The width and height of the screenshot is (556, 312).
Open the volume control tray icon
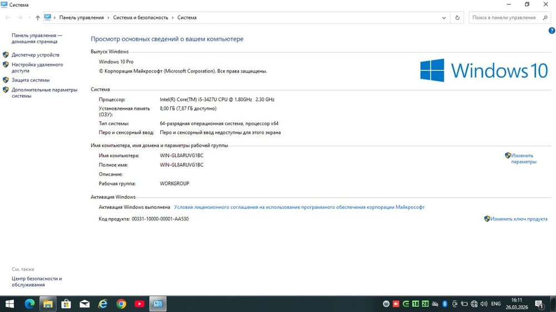[484, 304]
